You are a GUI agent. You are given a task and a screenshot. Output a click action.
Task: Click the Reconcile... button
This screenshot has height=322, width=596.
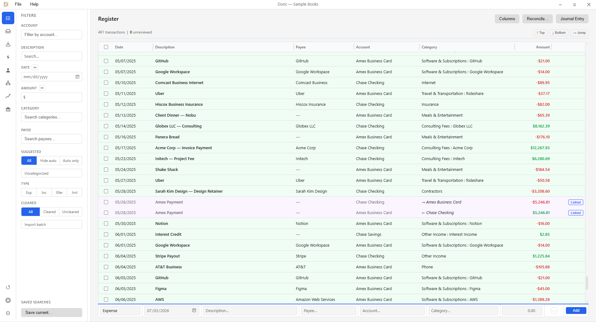click(x=537, y=19)
